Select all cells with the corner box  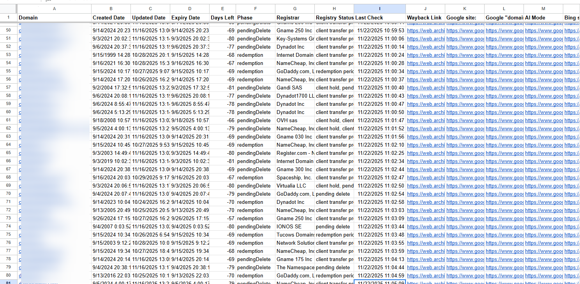(x=9, y=9)
